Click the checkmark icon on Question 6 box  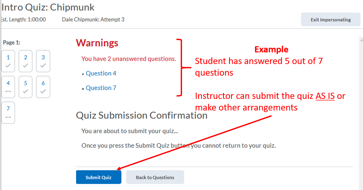[x=43, y=92]
